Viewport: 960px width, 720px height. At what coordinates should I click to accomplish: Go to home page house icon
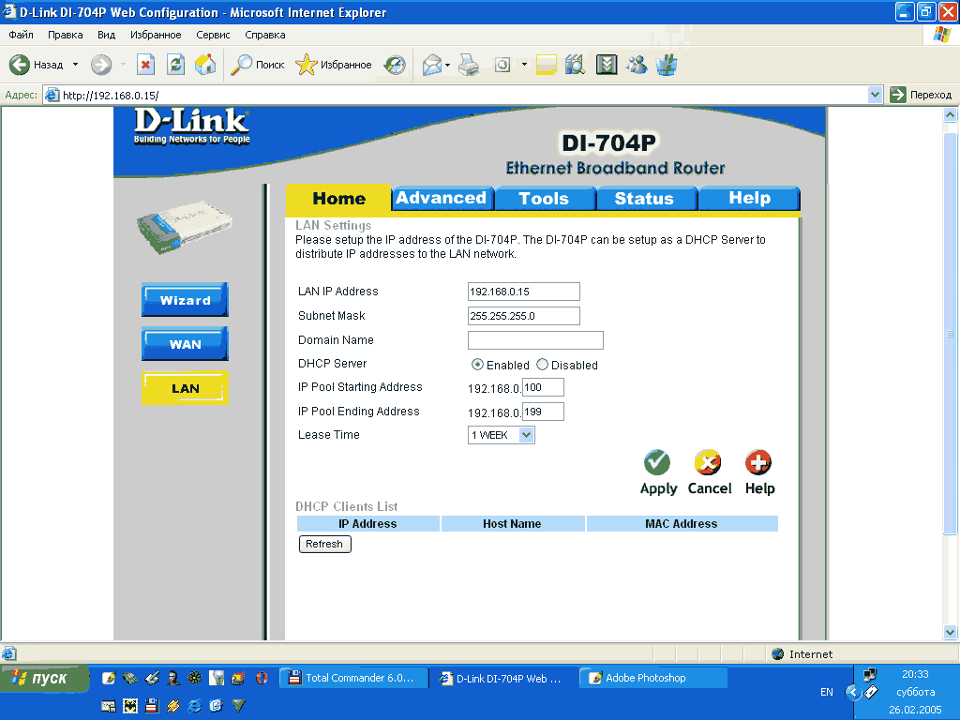[205, 65]
